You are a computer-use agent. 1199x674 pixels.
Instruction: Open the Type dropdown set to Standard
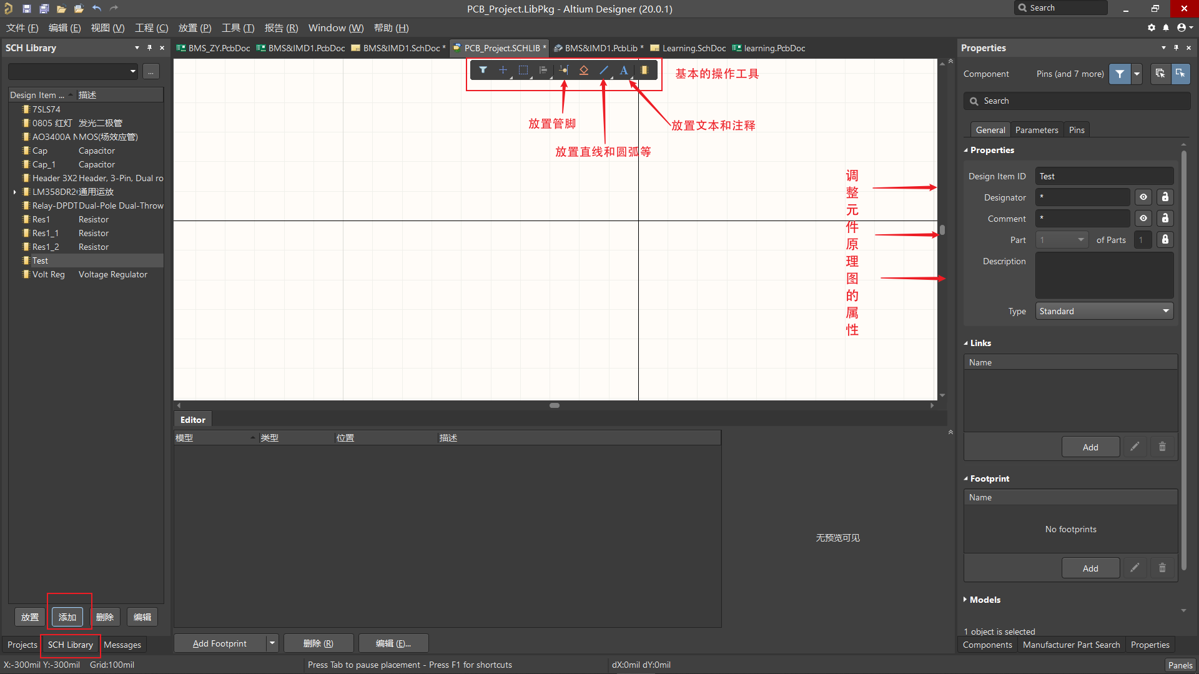pyautogui.click(x=1104, y=311)
